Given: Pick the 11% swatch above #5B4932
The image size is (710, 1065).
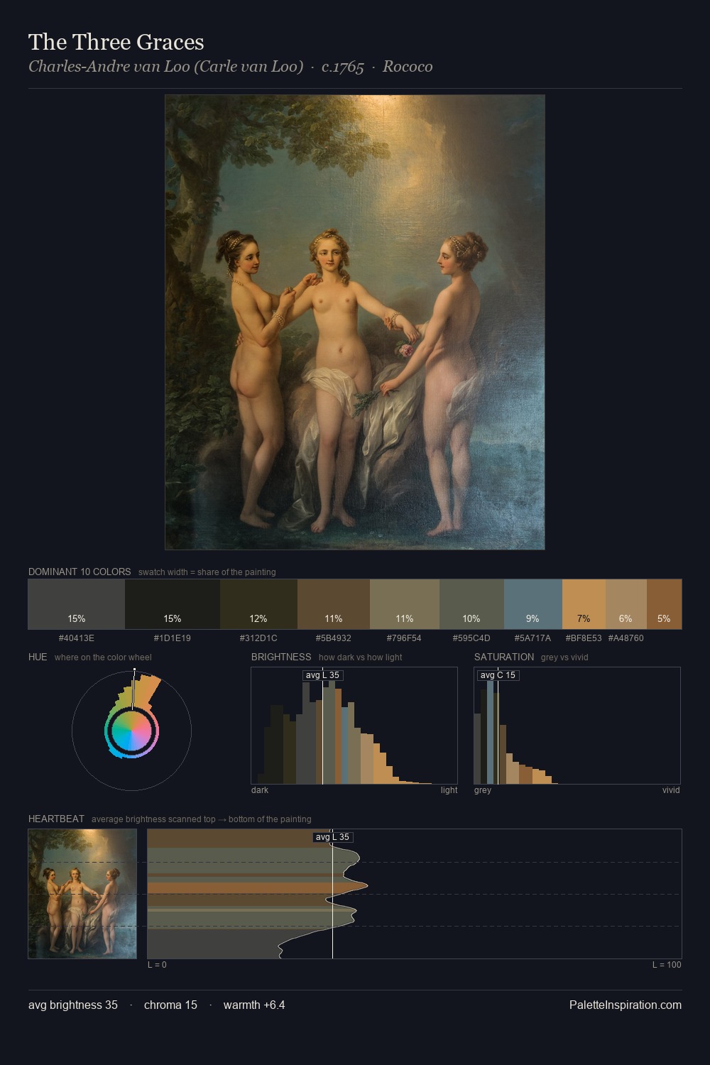Looking at the screenshot, I should coord(334,604).
